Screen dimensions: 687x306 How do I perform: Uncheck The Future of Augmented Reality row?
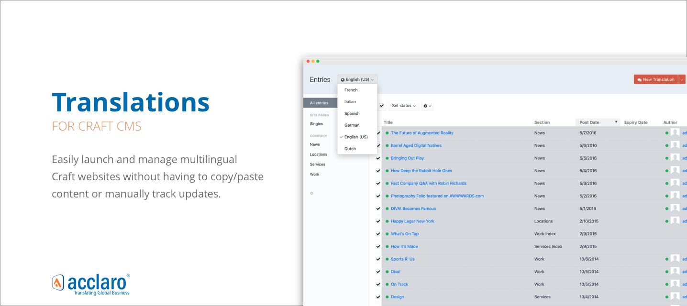pyautogui.click(x=378, y=133)
